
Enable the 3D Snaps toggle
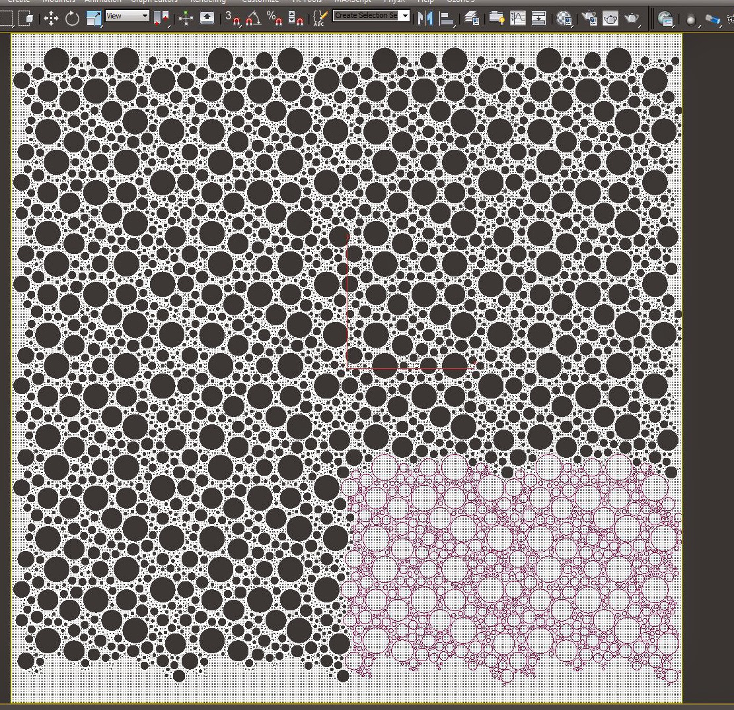[233, 19]
